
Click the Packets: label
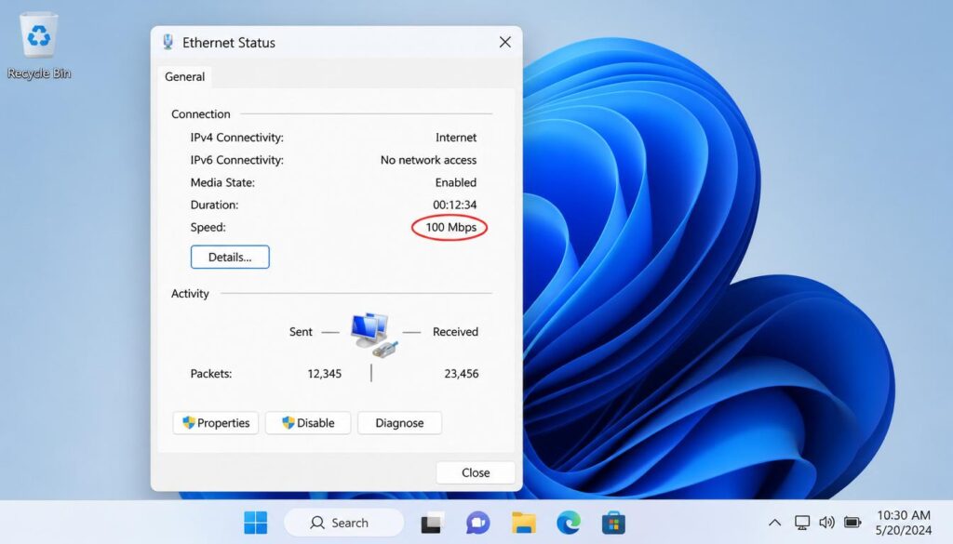(x=211, y=374)
